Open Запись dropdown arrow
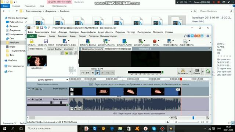 click(x=159, y=41)
